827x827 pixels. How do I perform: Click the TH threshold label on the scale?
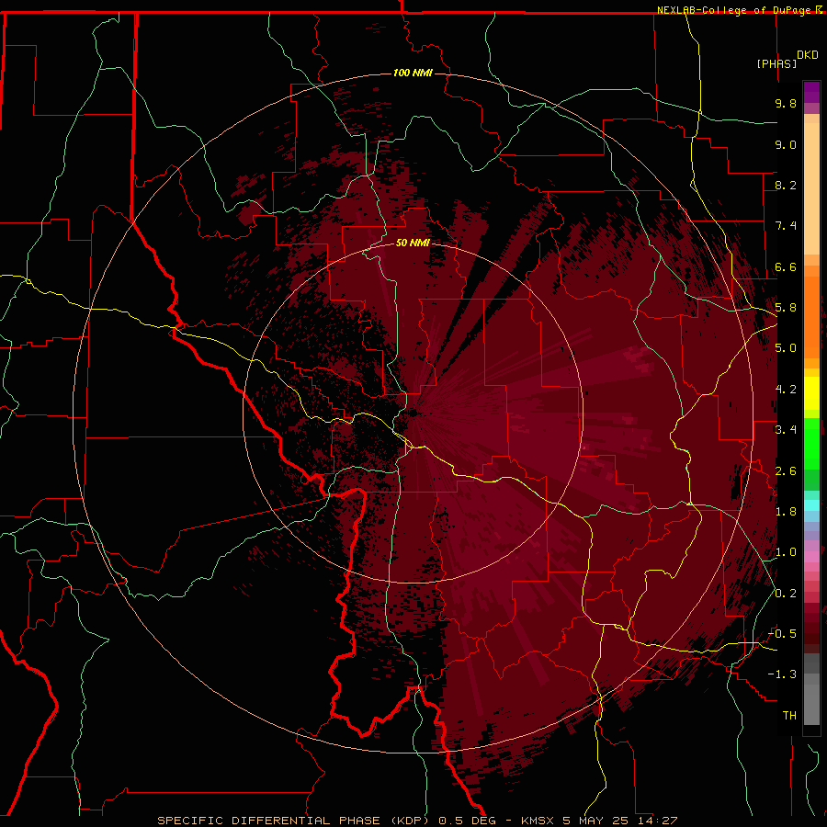coord(789,716)
